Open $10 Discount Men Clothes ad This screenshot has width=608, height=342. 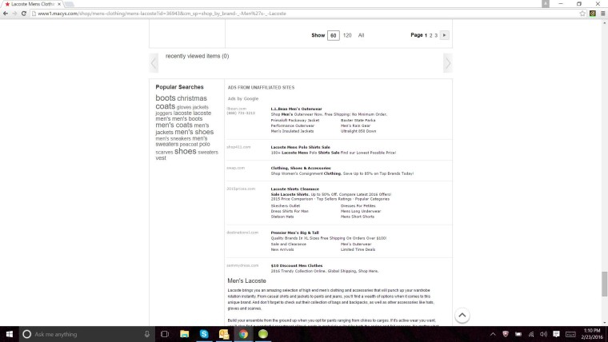297,266
